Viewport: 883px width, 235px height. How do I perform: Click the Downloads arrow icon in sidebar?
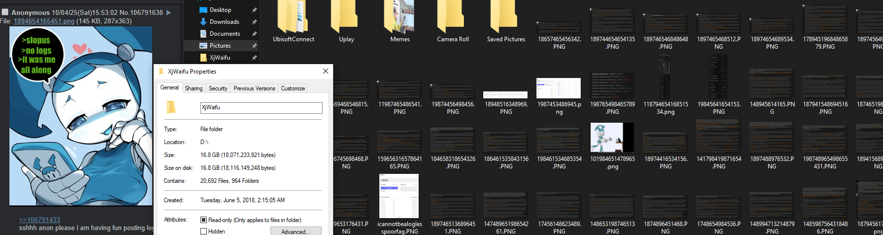(203, 22)
